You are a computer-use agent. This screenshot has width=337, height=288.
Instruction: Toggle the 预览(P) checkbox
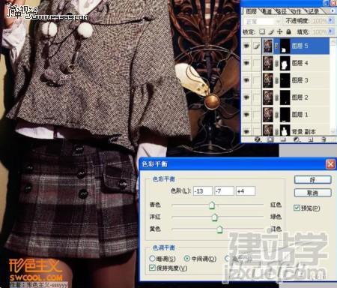tap(297, 208)
